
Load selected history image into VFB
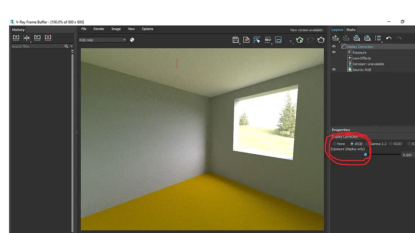[x=37, y=38]
